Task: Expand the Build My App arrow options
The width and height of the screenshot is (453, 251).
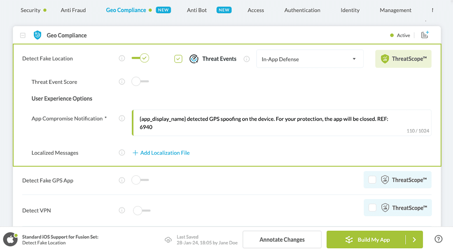Action: 415,239
